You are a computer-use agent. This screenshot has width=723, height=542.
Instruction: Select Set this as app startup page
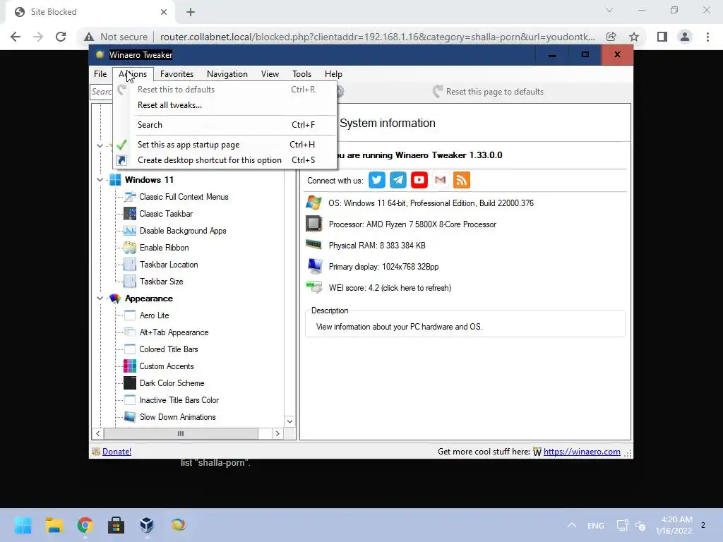point(225,145)
